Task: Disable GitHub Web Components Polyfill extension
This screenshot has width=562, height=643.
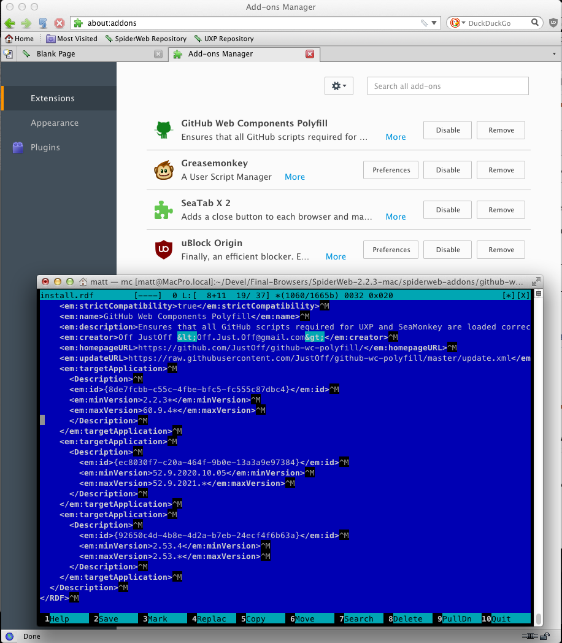Action: tap(448, 130)
